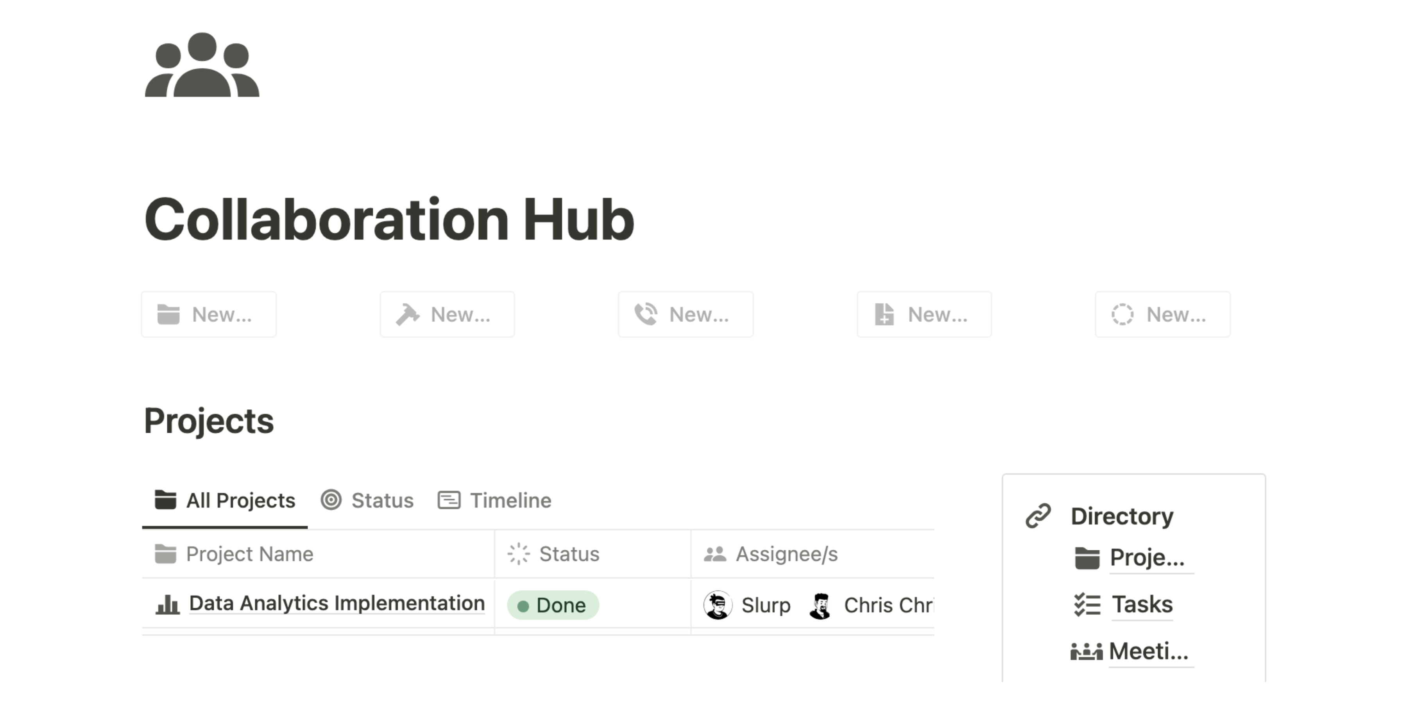Open the Status view tab

(368, 501)
